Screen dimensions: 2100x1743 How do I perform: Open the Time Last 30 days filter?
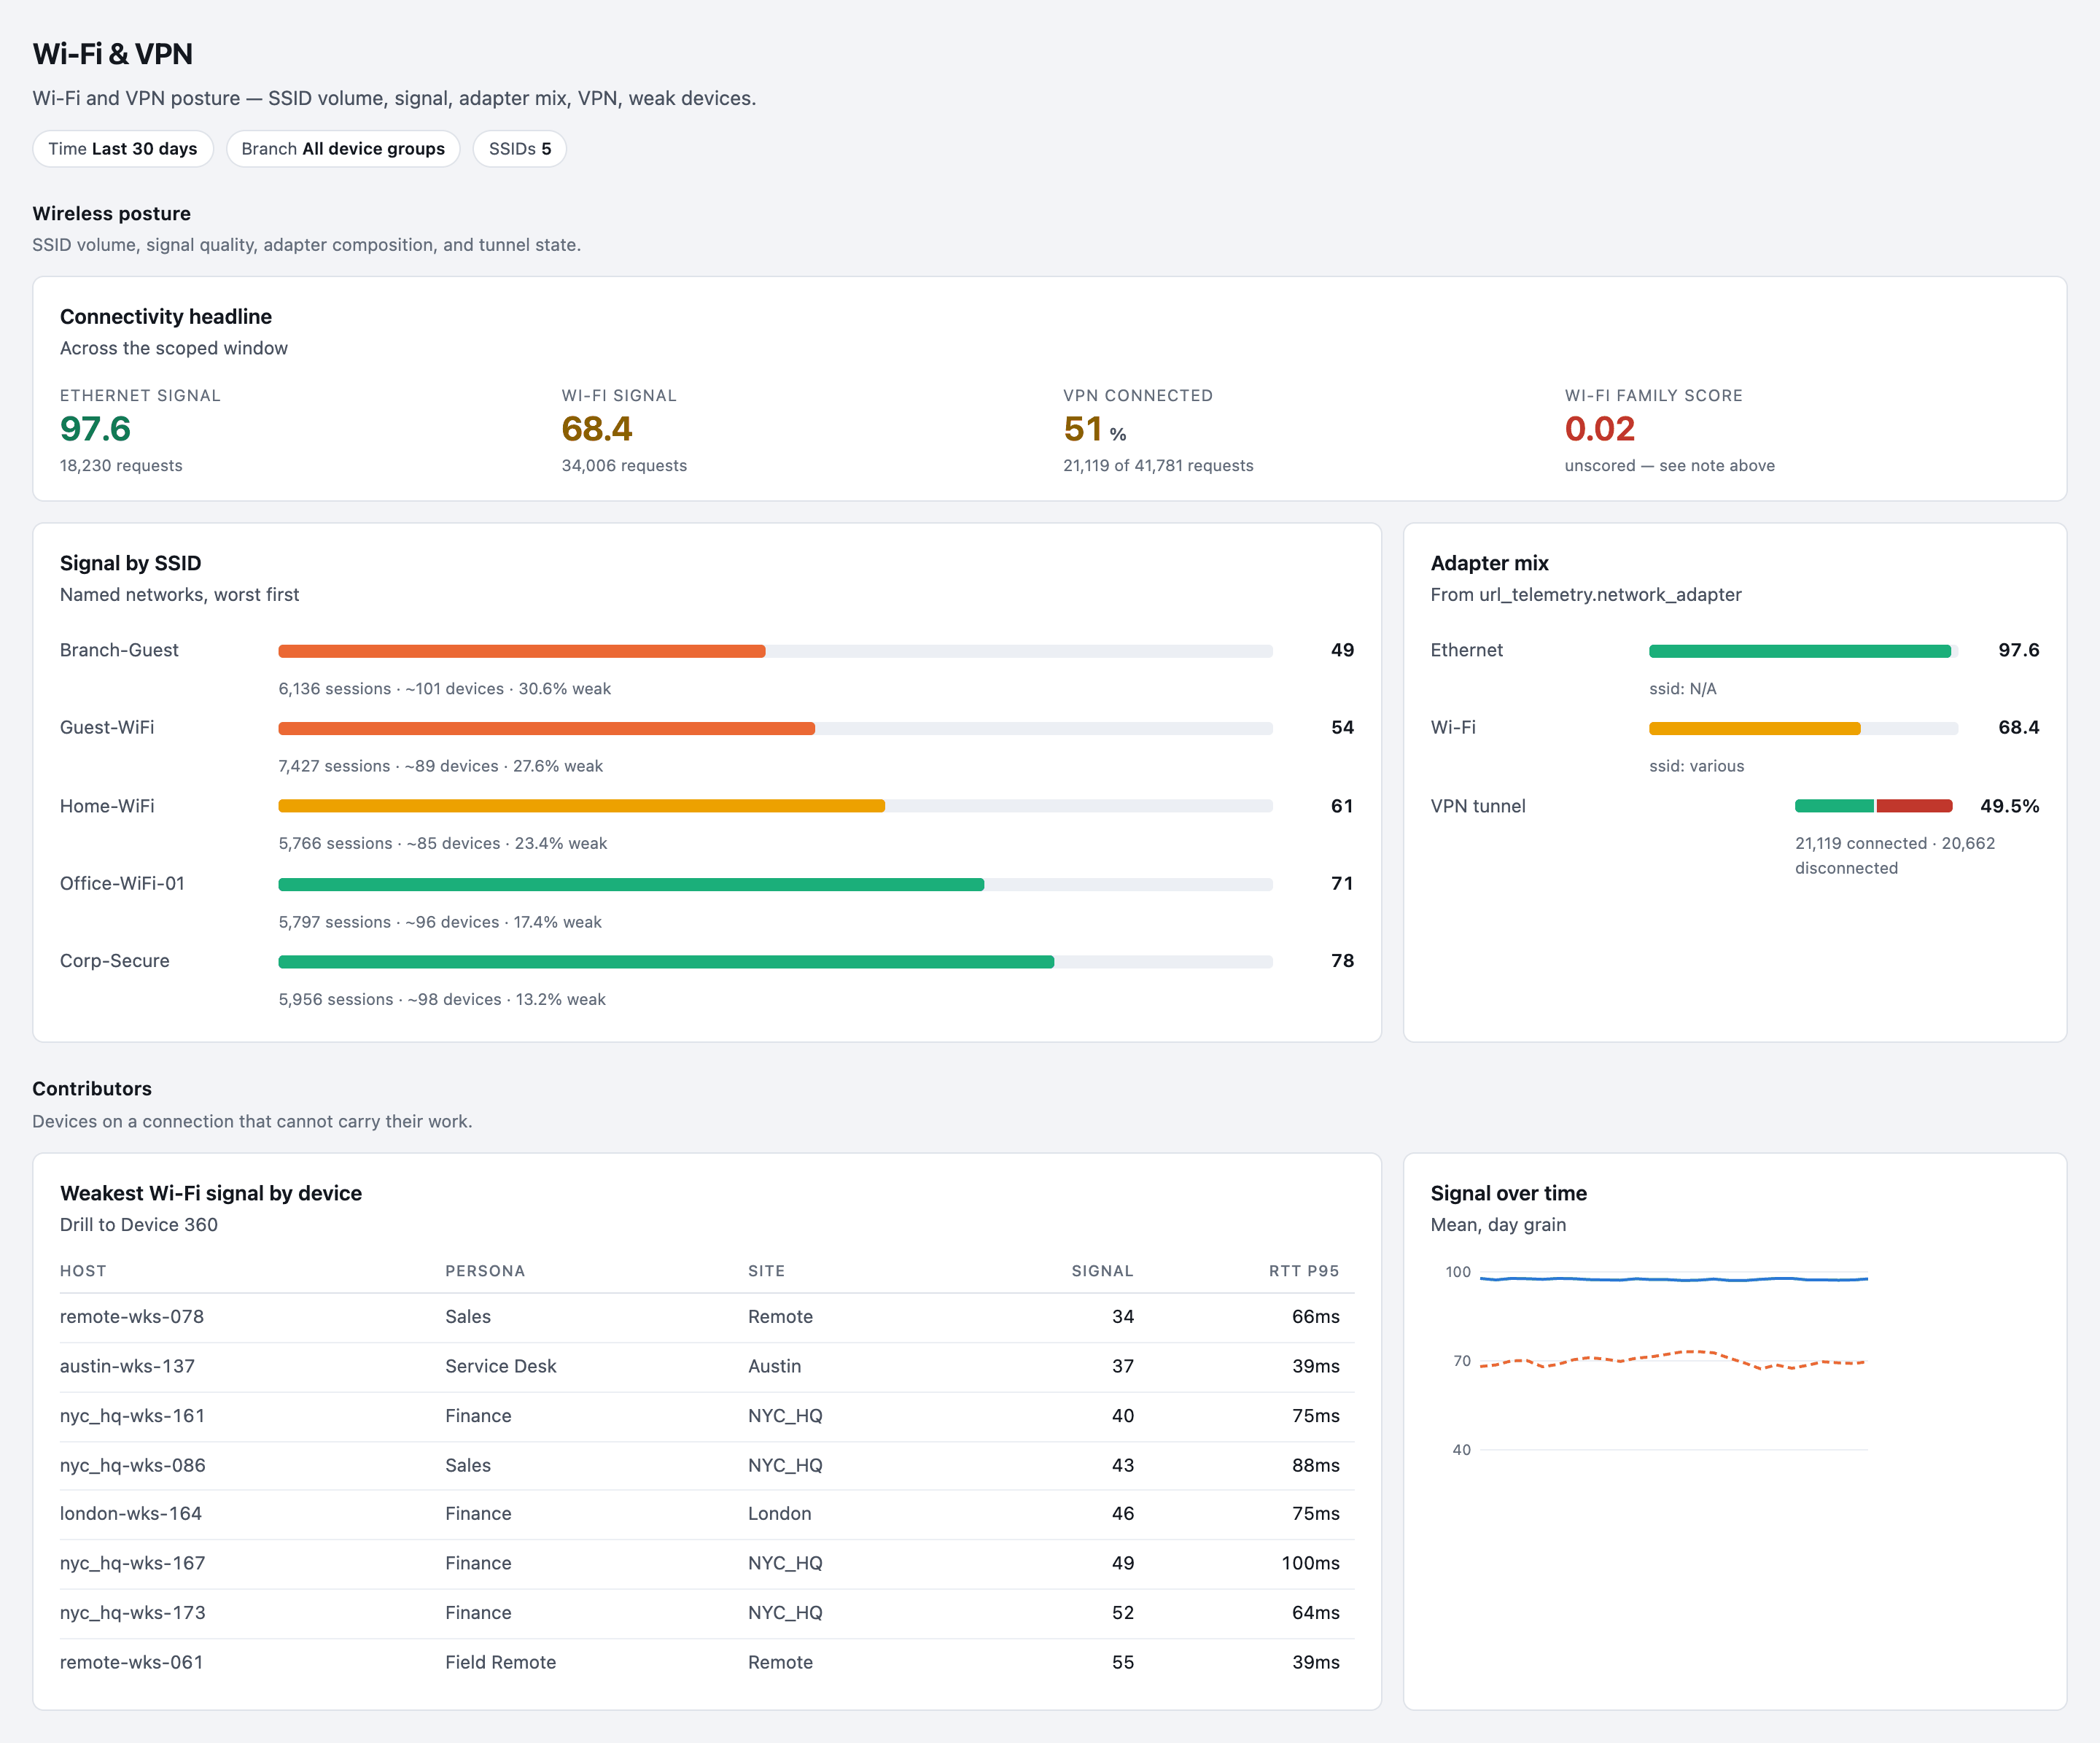click(x=123, y=149)
